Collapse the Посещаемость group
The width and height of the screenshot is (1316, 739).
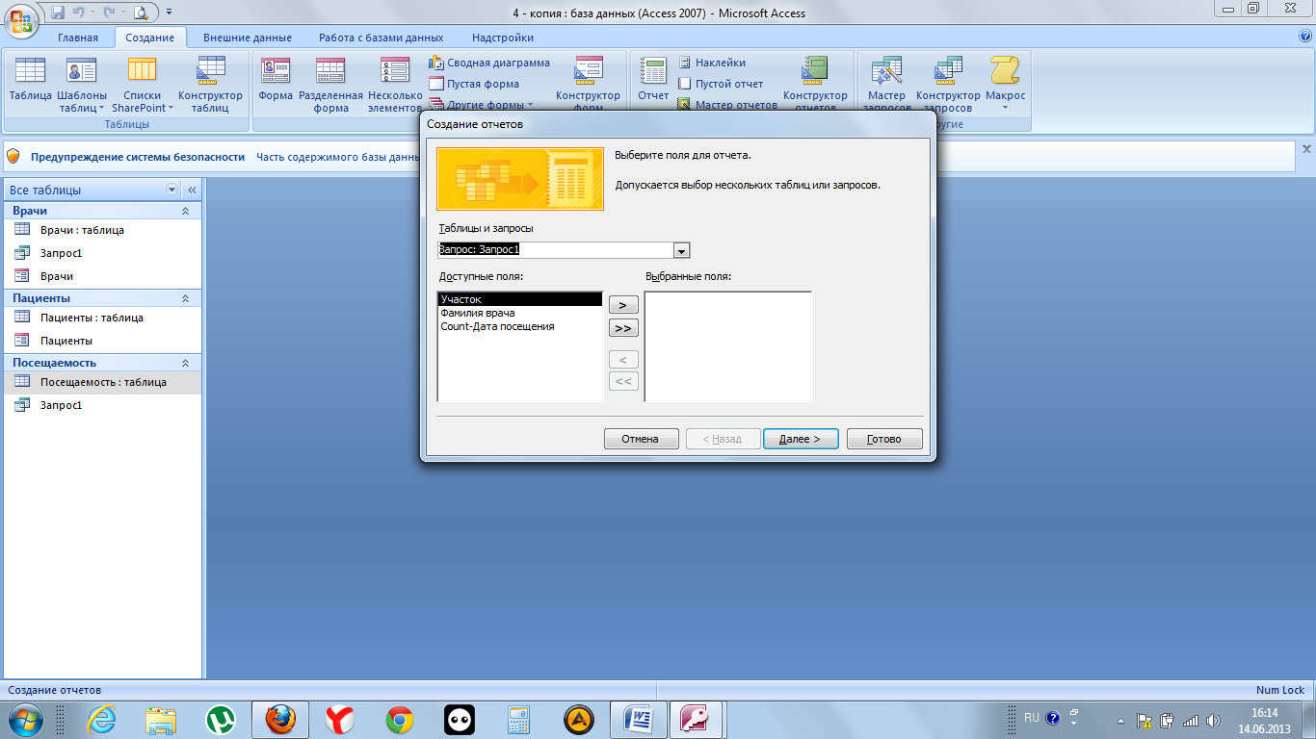(x=185, y=363)
